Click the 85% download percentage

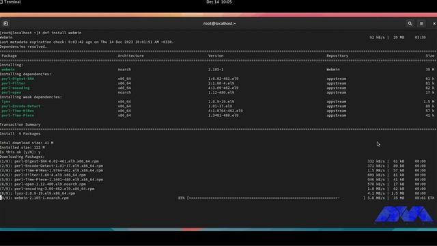[x=182, y=198]
